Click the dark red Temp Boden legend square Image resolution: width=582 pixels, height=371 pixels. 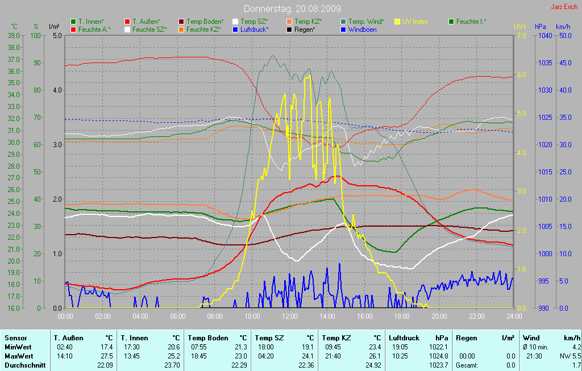181,22
